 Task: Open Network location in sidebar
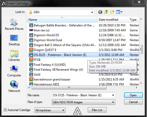click(14, 86)
